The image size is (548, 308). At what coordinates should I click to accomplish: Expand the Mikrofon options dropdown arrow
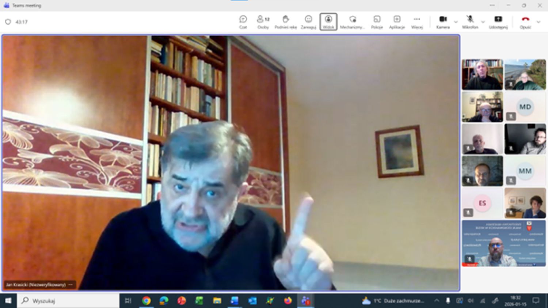(x=483, y=22)
